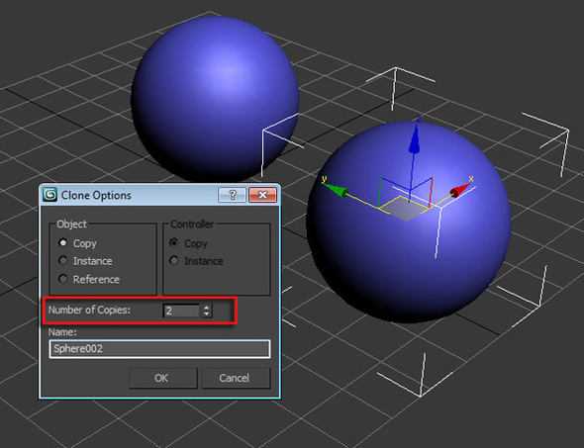Click the 3ds Max icon in Clone Options title bar

click(x=49, y=195)
